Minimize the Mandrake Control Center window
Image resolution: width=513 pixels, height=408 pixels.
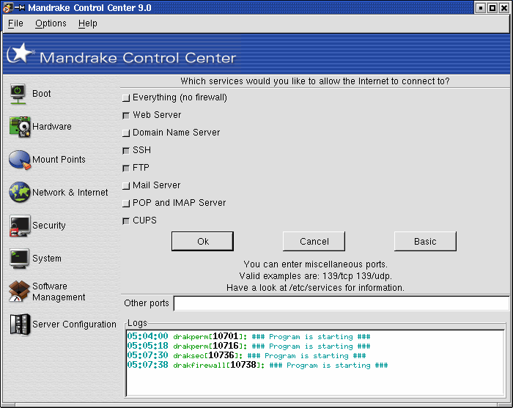coord(480,8)
